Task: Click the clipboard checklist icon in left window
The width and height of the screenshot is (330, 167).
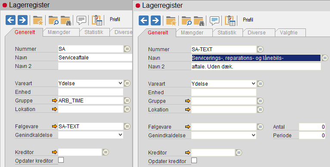Action: (x=97, y=20)
